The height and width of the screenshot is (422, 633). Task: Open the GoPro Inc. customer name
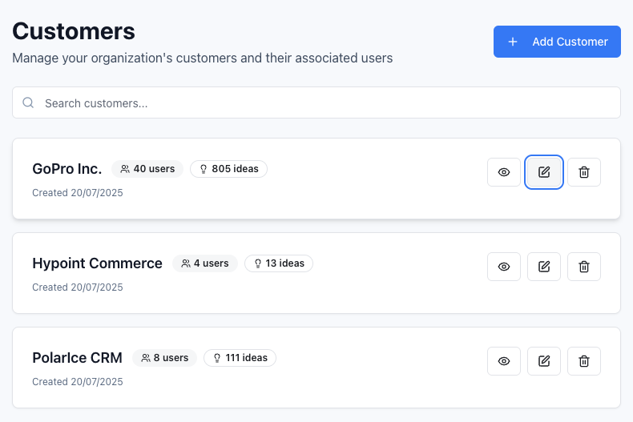click(x=67, y=169)
